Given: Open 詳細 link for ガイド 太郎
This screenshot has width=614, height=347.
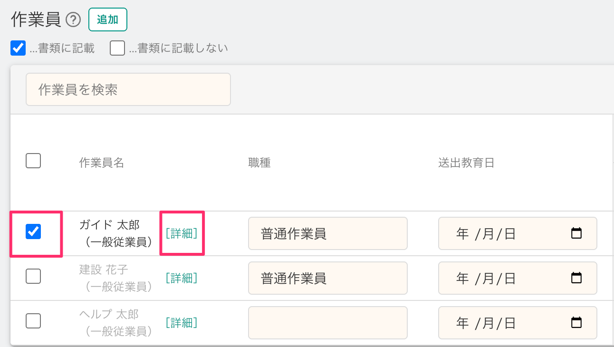Looking at the screenshot, I should click(x=182, y=233).
